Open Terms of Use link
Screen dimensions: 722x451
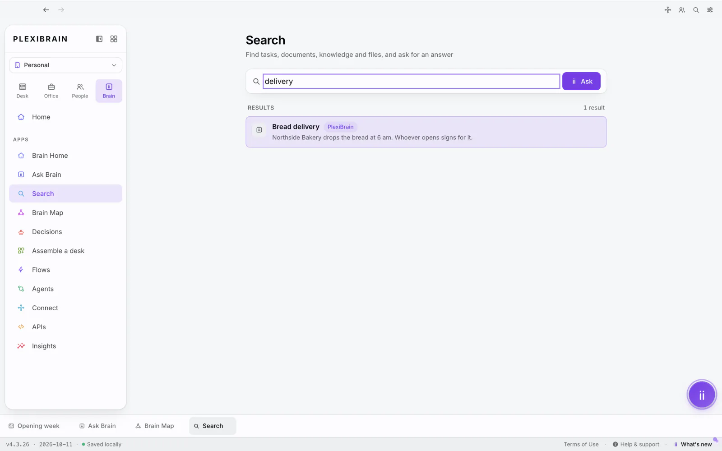(x=581, y=444)
